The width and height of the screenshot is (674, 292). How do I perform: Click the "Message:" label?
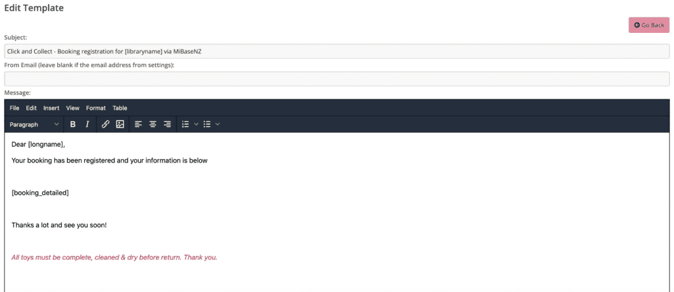pos(17,92)
